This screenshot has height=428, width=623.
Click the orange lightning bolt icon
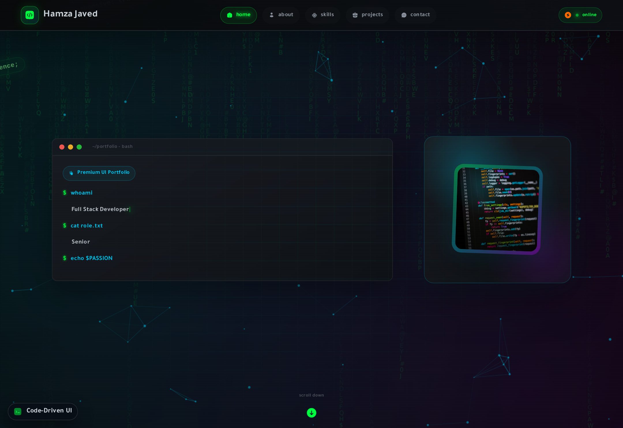(x=568, y=15)
